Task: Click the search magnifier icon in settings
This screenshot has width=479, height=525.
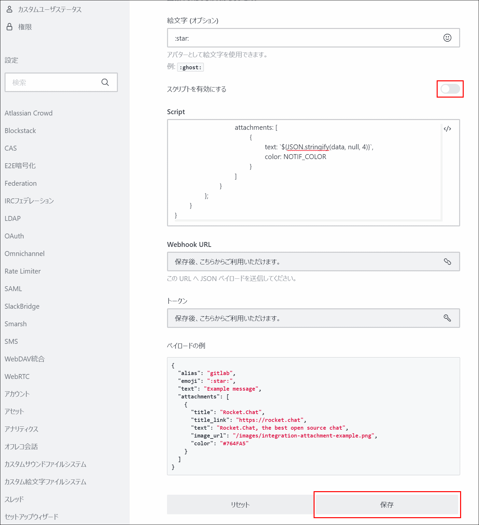Action: click(x=105, y=82)
